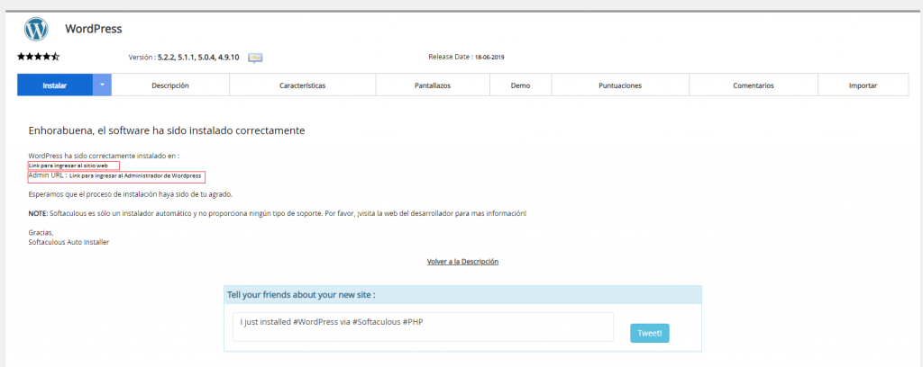
Task: Open the Instalar tab
Action: (x=55, y=85)
